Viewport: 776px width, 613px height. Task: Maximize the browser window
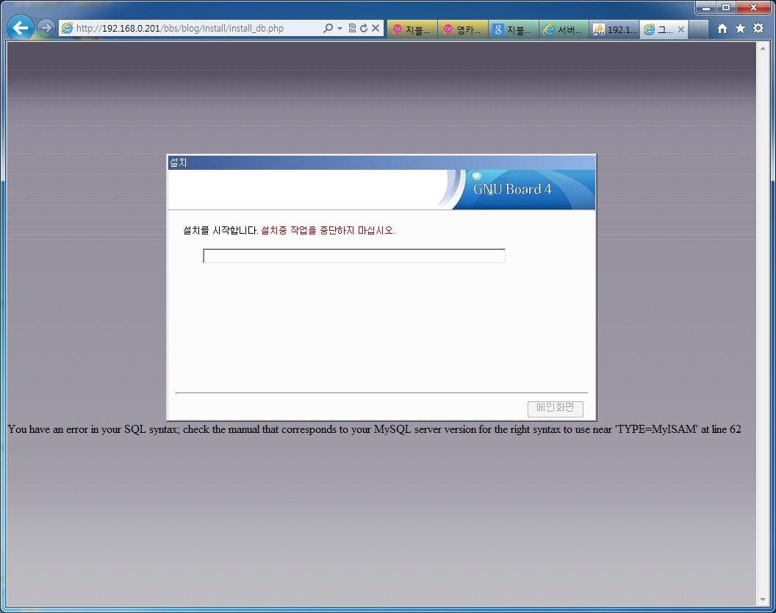(x=726, y=7)
